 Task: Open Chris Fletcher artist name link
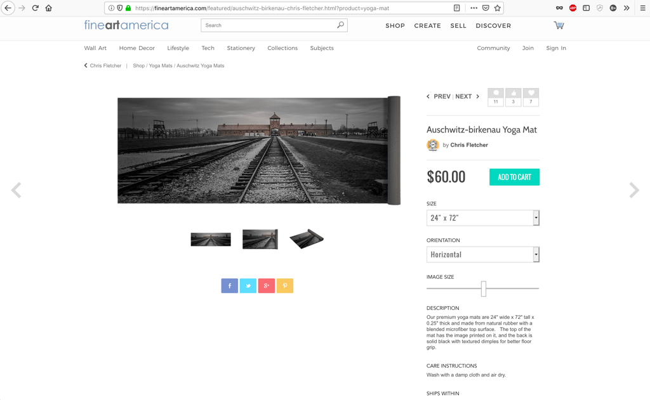point(469,145)
